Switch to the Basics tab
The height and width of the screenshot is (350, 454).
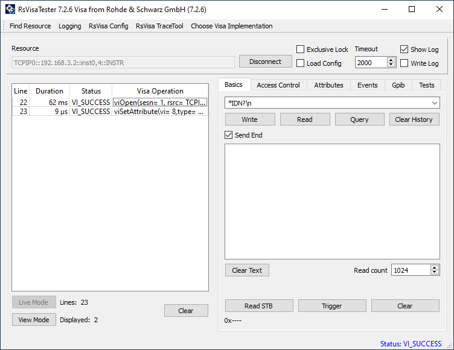(x=234, y=84)
